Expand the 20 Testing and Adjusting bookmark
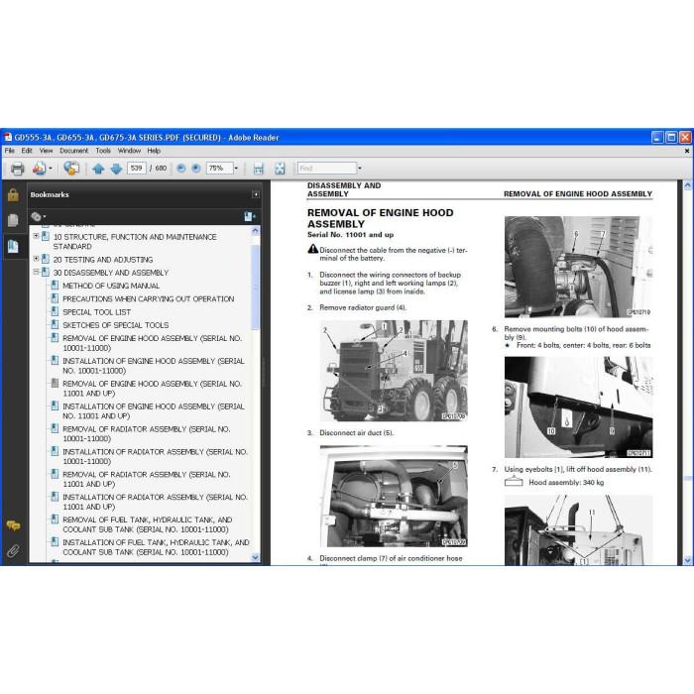 point(36,259)
